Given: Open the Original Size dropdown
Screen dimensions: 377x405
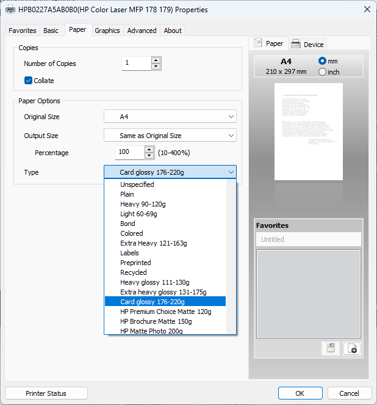Looking at the screenshot, I should (170, 117).
